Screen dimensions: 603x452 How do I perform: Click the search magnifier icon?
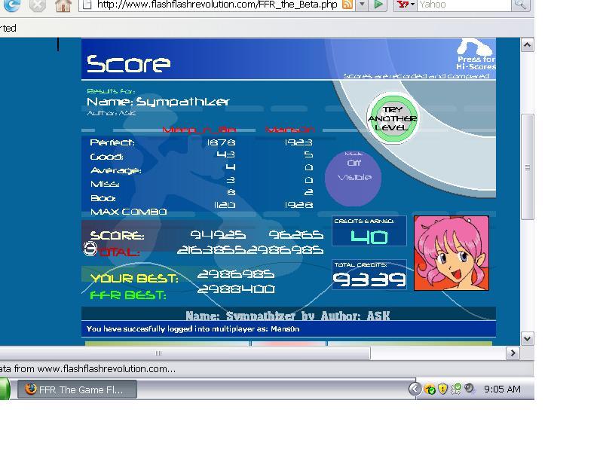point(520,5)
